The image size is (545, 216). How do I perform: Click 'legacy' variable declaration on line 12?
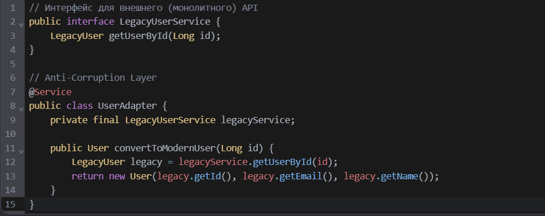[x=146, y=162]
